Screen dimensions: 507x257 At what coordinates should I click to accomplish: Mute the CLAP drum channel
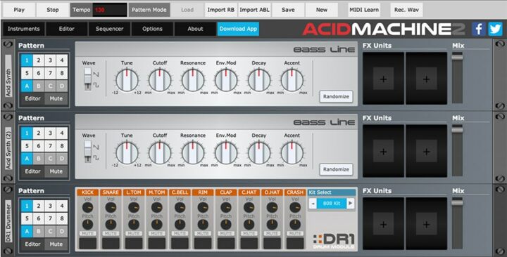pos(226,233)
